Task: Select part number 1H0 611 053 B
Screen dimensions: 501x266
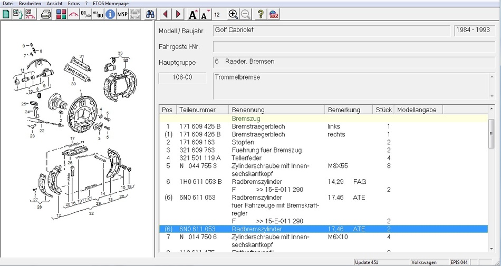Action: 200,182
